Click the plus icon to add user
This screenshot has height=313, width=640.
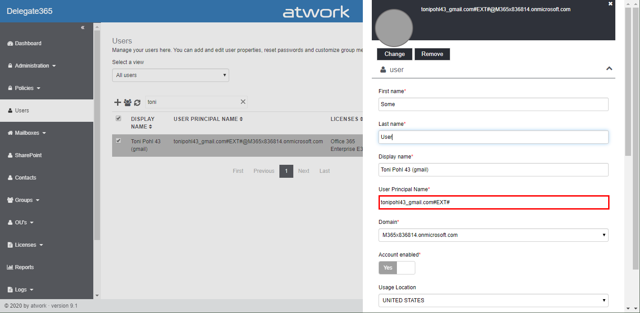[118, 102]
